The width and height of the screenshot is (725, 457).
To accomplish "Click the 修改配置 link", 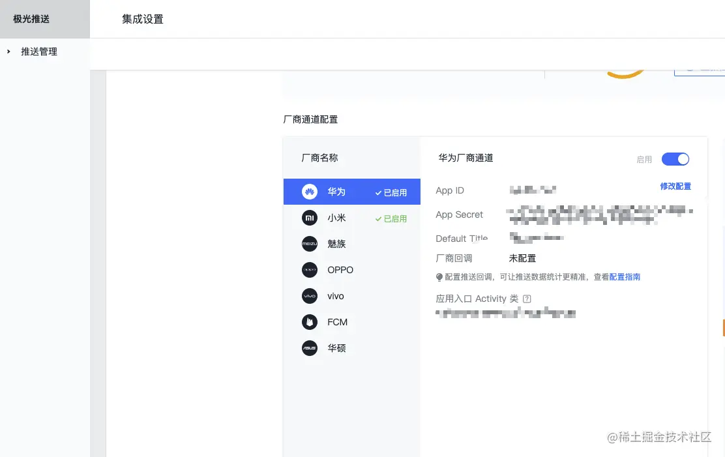I will coord(675,186).
